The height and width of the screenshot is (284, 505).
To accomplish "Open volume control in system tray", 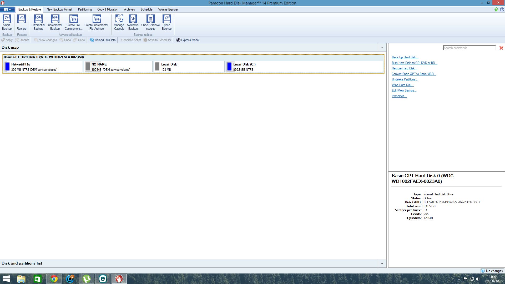I will point(478,279).
